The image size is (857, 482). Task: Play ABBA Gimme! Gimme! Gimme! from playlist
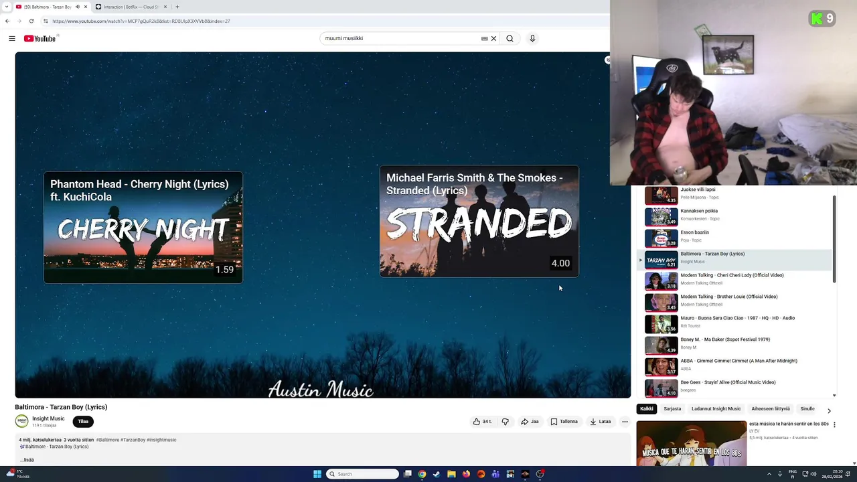[x=734, y=366]
